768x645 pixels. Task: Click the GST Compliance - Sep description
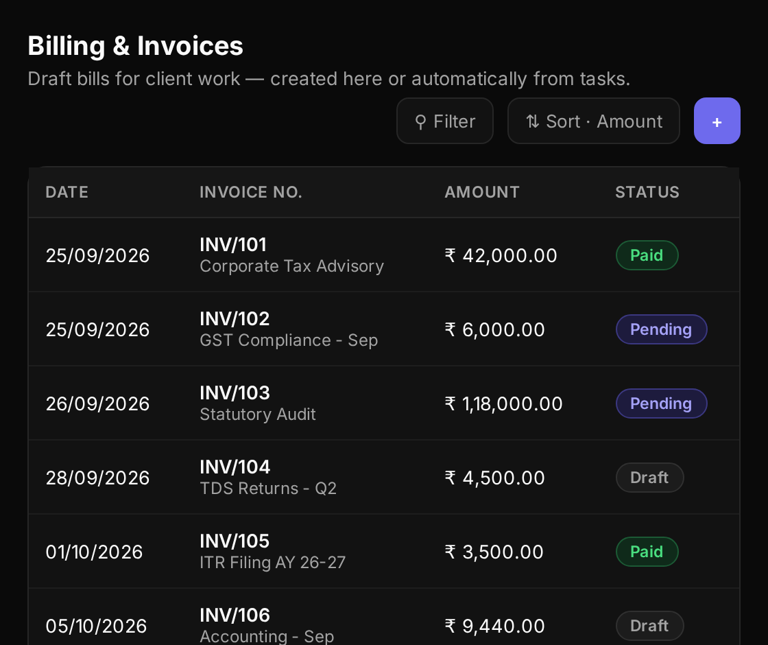point(289,340)
